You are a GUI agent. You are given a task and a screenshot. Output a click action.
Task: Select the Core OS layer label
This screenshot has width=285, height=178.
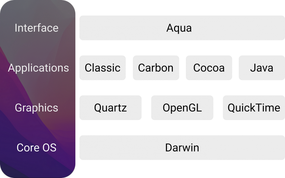click(36, 148)
